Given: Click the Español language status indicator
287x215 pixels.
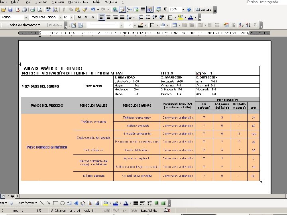Looking at the screenshot, I should [149, 211].
